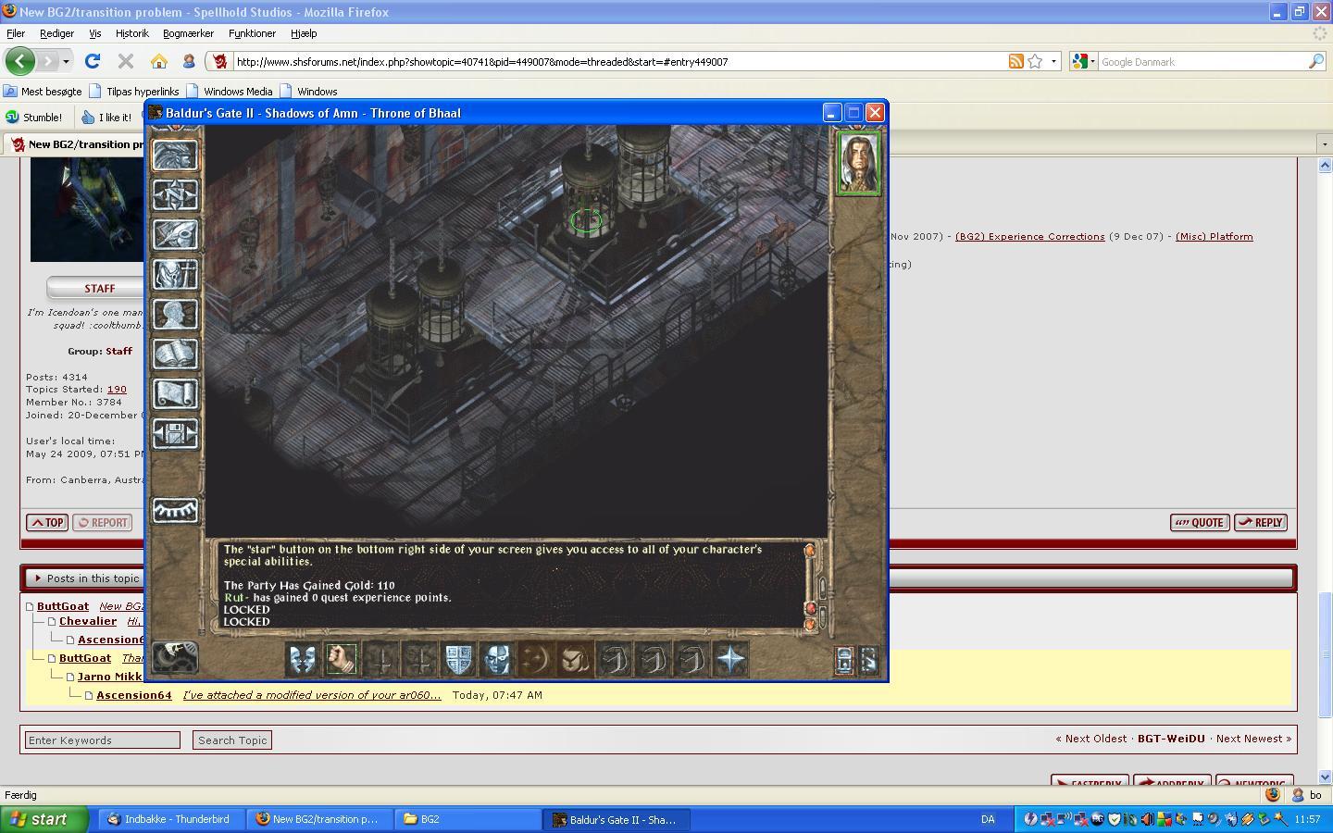Screen dimensions: 1333x833
Task: Click the search magnifier icon
Action: click(1315, 62)
